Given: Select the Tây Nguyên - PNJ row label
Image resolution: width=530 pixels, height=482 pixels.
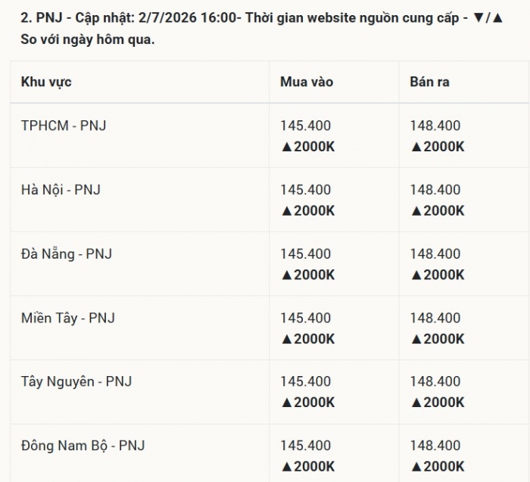Looking at the screenshot, I should 76,381.
